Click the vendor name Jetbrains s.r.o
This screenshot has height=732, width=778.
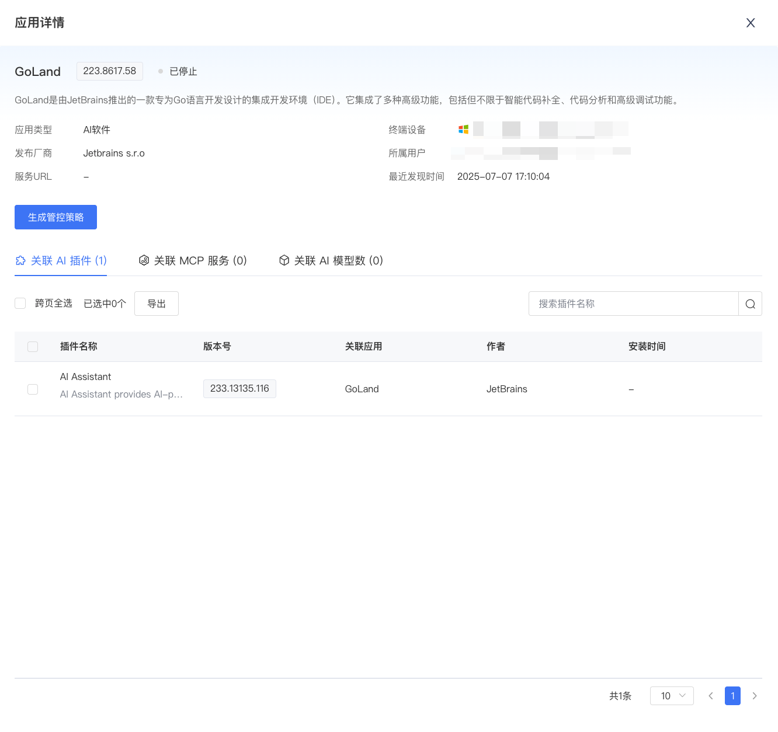tap(114, 154)
